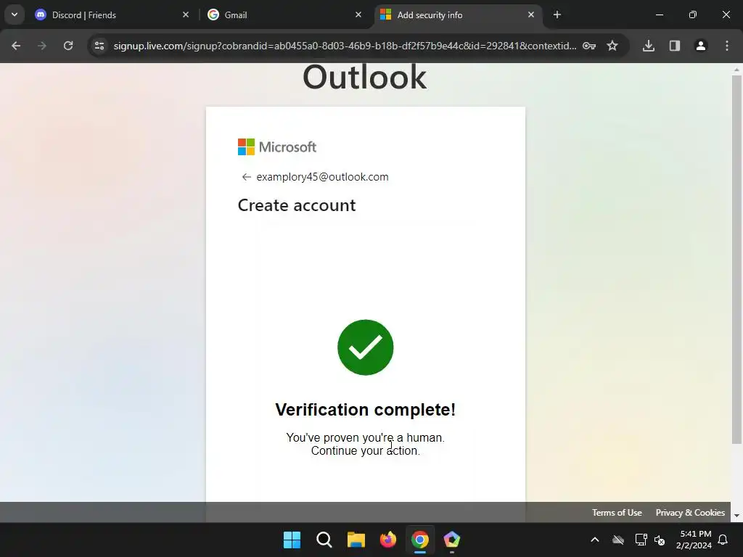Go back using arrow beside examplory45@outlook.com
The height and width of the screenshot is (557, 743).
click(x=246, y=177)
